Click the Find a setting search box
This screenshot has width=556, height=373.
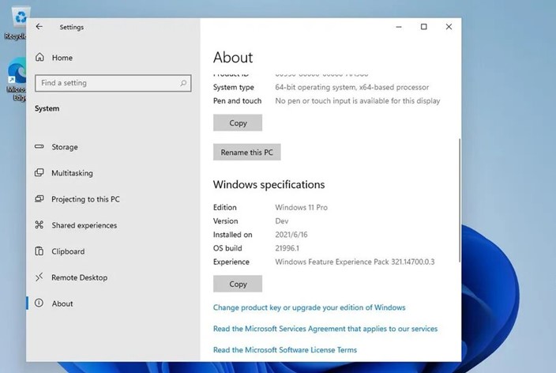coord(113,83)
